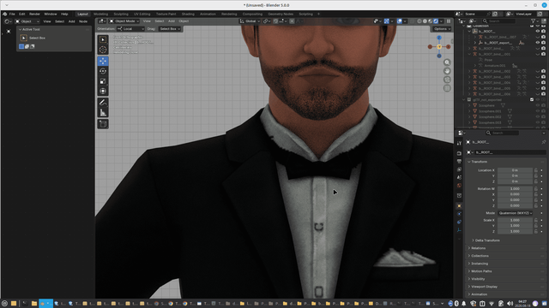This screenshot has height=308, width=549.
Task: Expand Delta Transform subpanel
Action: (486, 240)
